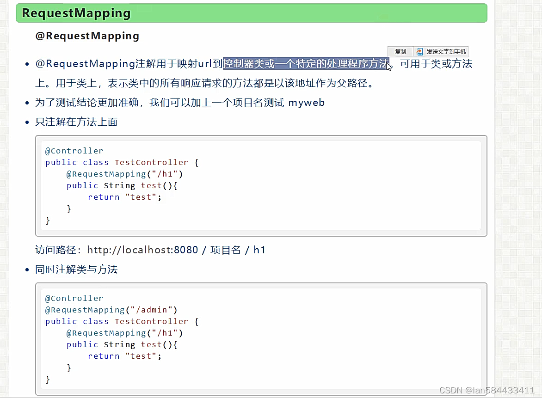Select the word myweb in the bullet text
542x398 pixels.
[307, 103]
